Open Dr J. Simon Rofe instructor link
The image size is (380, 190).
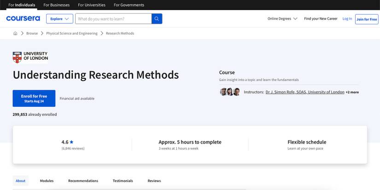coord(305,92)
